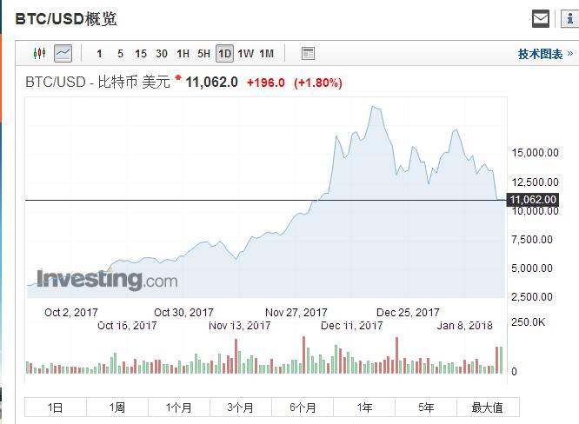Toggle the 1D daily interval
Viewport: 579px width, 424px height.
pos(224,54)
